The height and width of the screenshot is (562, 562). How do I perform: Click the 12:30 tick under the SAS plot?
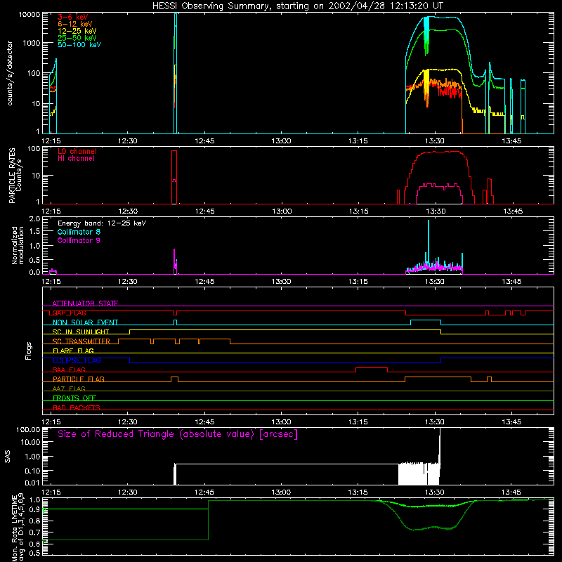[x=128, y=492]
